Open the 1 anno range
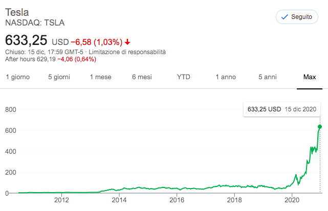The width and height of the screenshot is (328, 211). click(225, 77)
